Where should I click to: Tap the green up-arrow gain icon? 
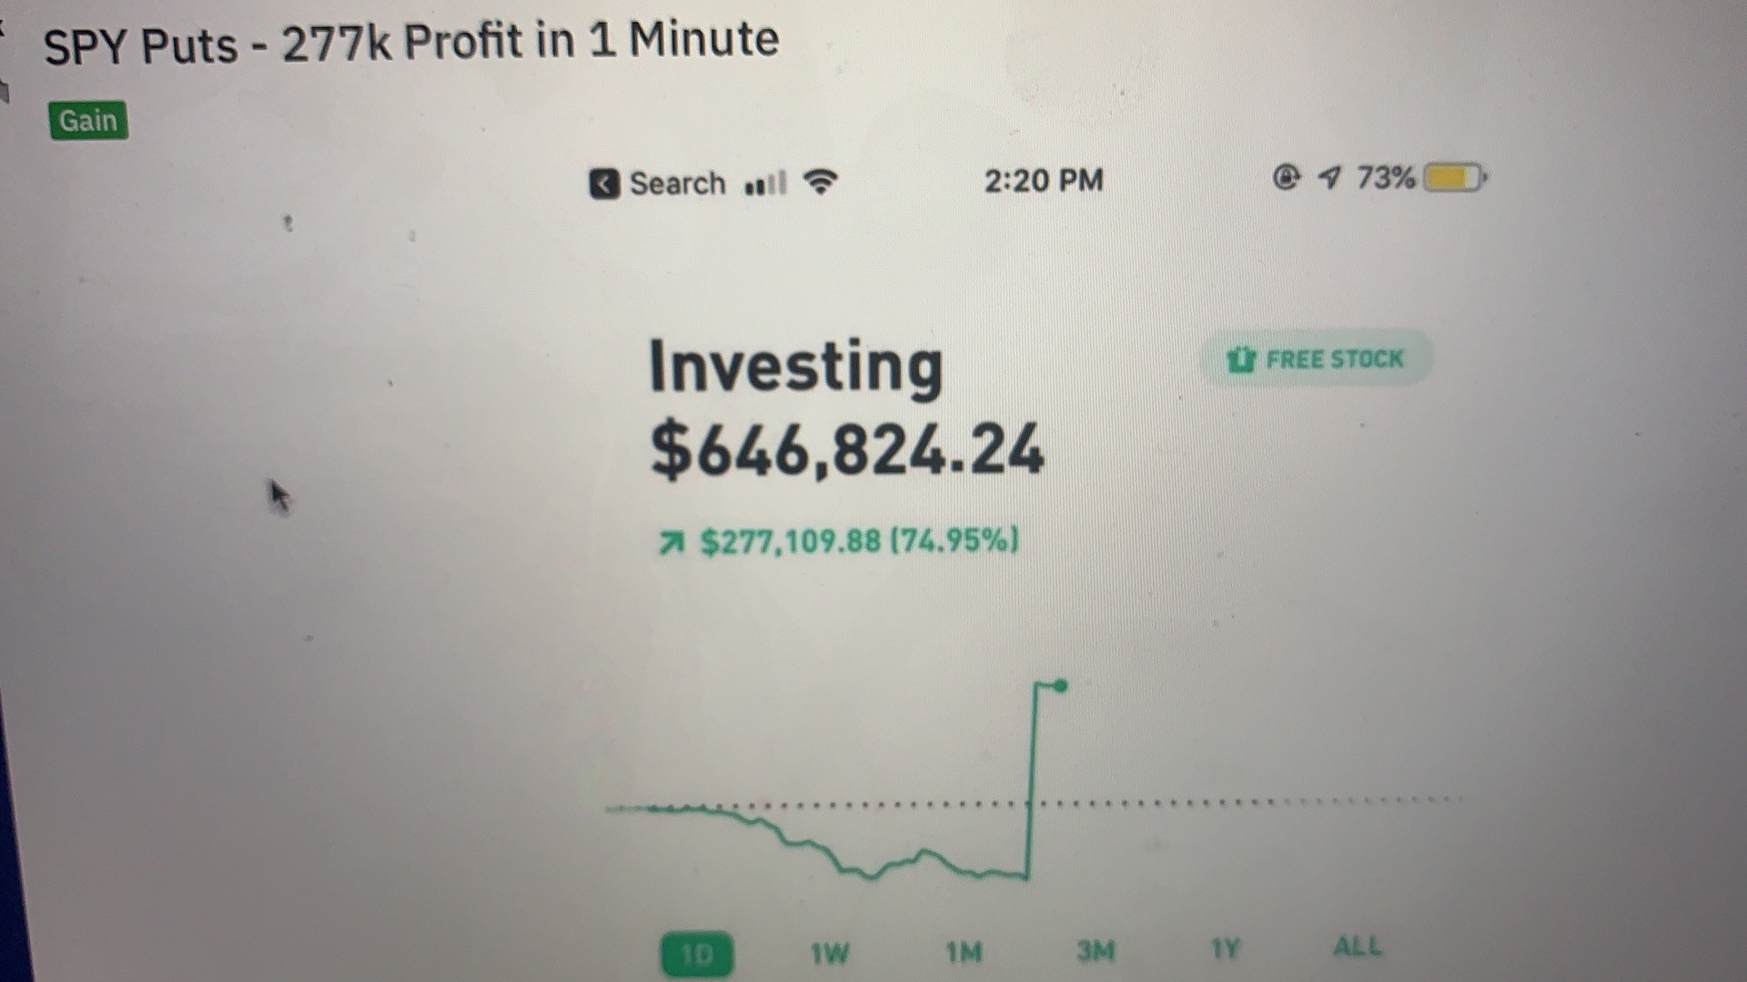pyautogui.click(x=671, y=543)
